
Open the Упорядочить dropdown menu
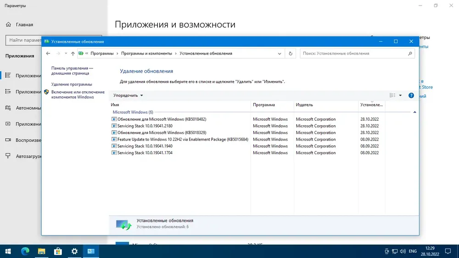pos(128,95)
